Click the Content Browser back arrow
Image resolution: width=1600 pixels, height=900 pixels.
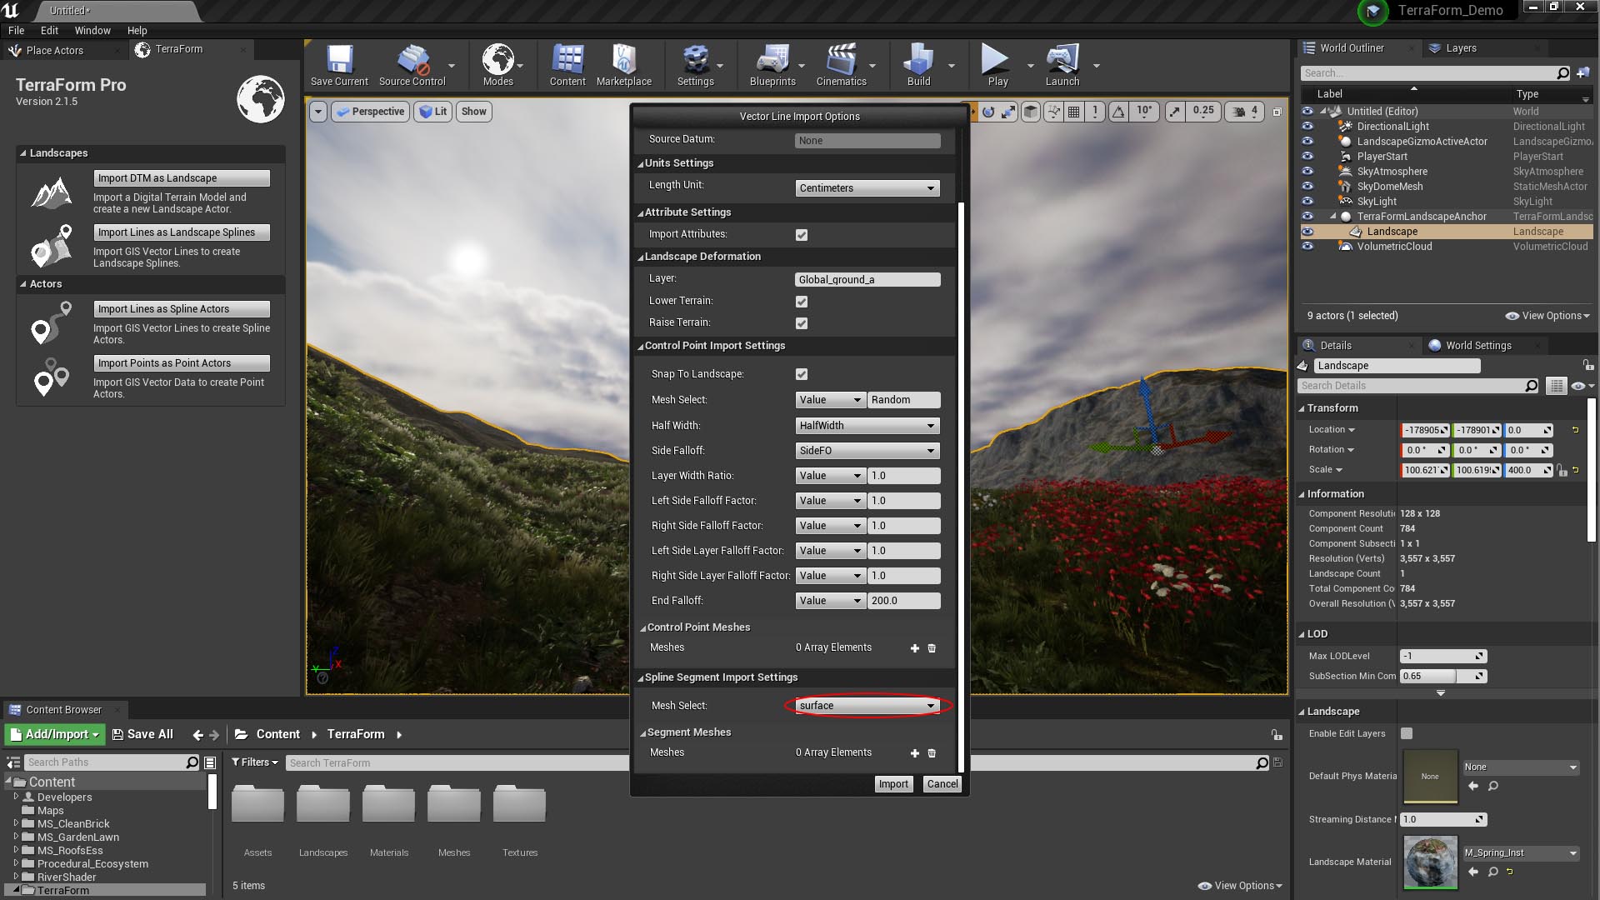(x=197, y=735)
